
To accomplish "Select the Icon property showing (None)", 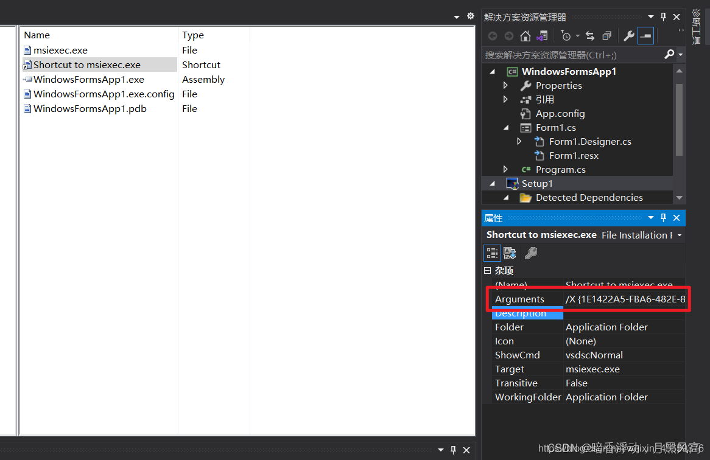I will click(x=625, y=341).
